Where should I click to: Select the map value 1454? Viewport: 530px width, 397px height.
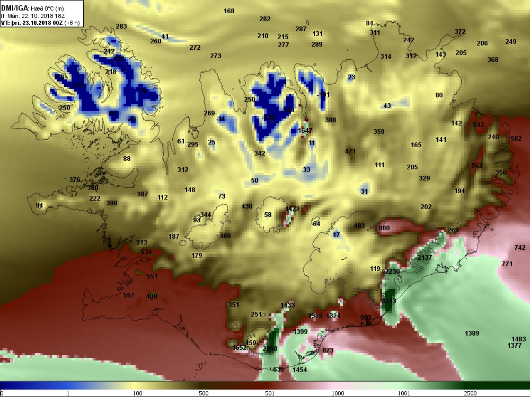(x=299, y=370)
